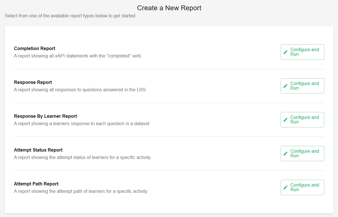The height and width of the screenshot is (217, 338).
Task: Configure and run the Attempt Status Report
Action: tap(302, 154)
